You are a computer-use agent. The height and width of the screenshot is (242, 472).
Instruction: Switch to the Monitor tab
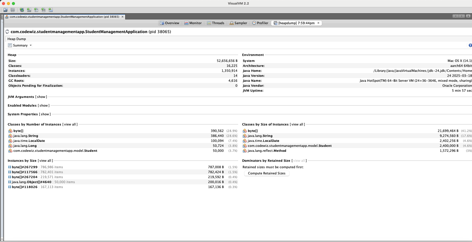pyautogui.click(x=193, y=23)
